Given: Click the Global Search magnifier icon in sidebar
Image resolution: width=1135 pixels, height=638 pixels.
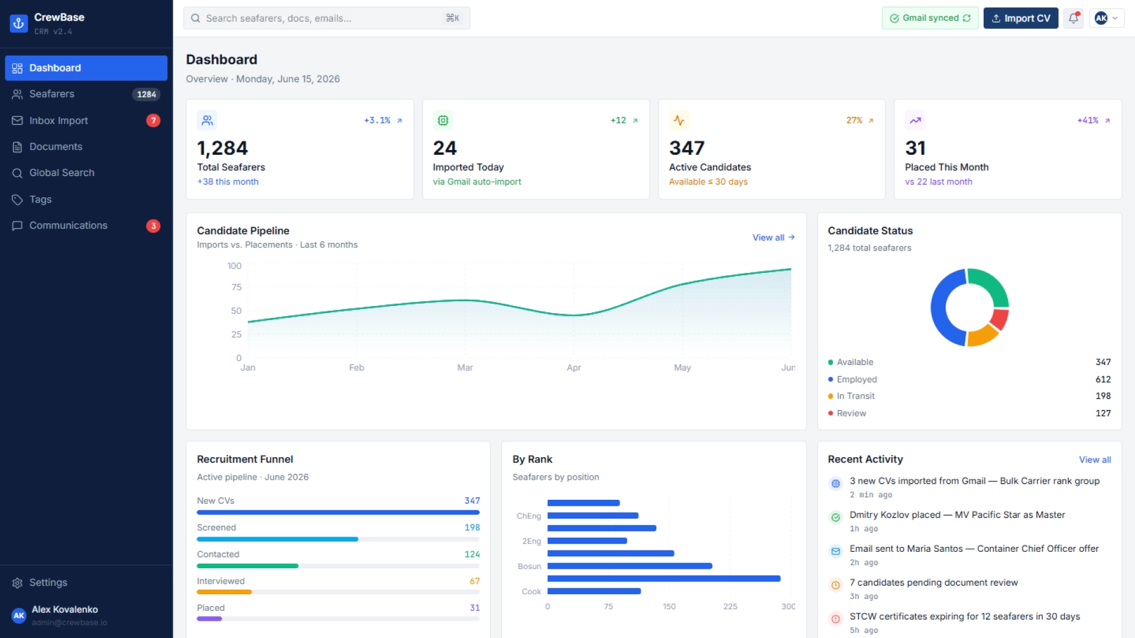Looking at the screenshot, I should point(17,173).
